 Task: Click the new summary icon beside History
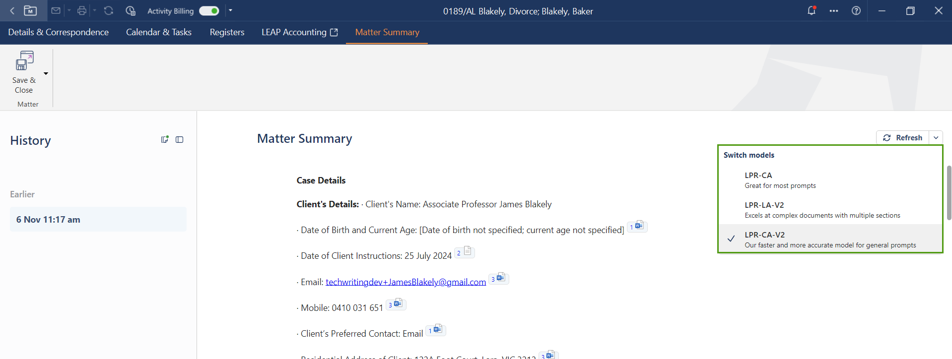[x=165, y=140]
